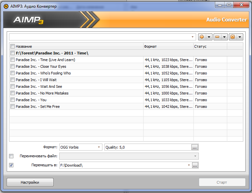Open dropdown arrow beside add files button

pyautogui.click(x=209, y=37)
